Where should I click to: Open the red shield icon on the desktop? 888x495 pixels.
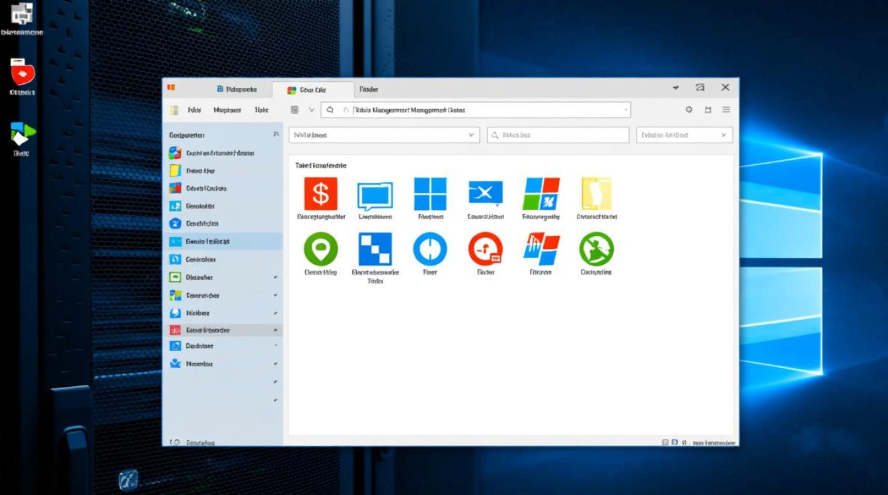pos(22,72)
